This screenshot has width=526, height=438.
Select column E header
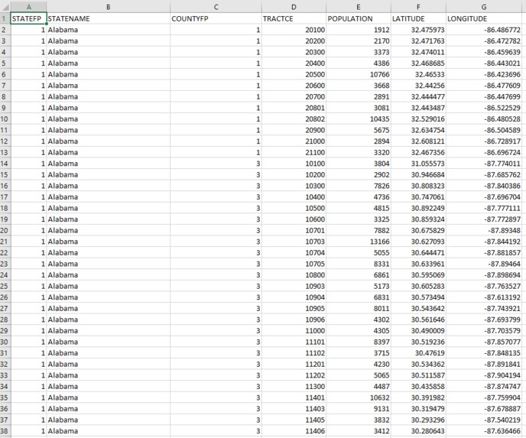(359, 7)
